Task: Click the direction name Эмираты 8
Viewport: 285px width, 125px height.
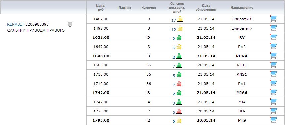Action: 242,19
